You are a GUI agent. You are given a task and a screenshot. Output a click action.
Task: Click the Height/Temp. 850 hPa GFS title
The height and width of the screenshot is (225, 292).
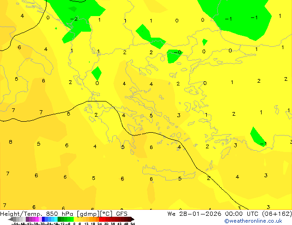click(64, 214)
